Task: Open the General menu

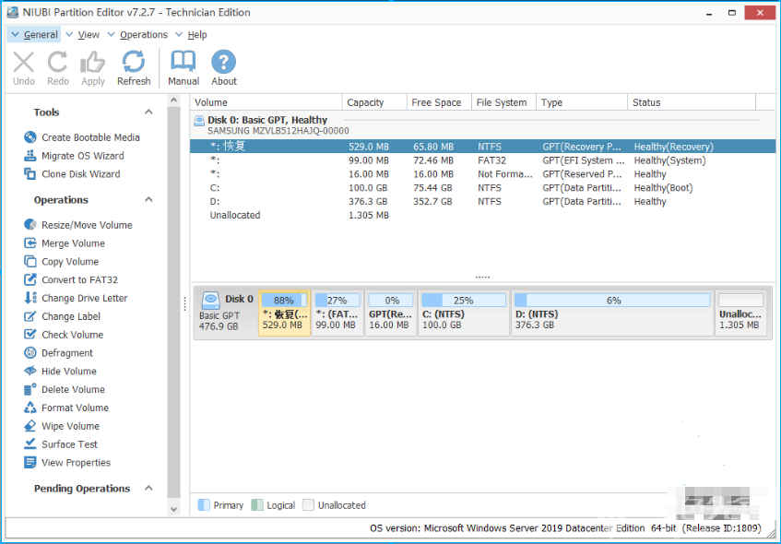Action: point(34,34)
